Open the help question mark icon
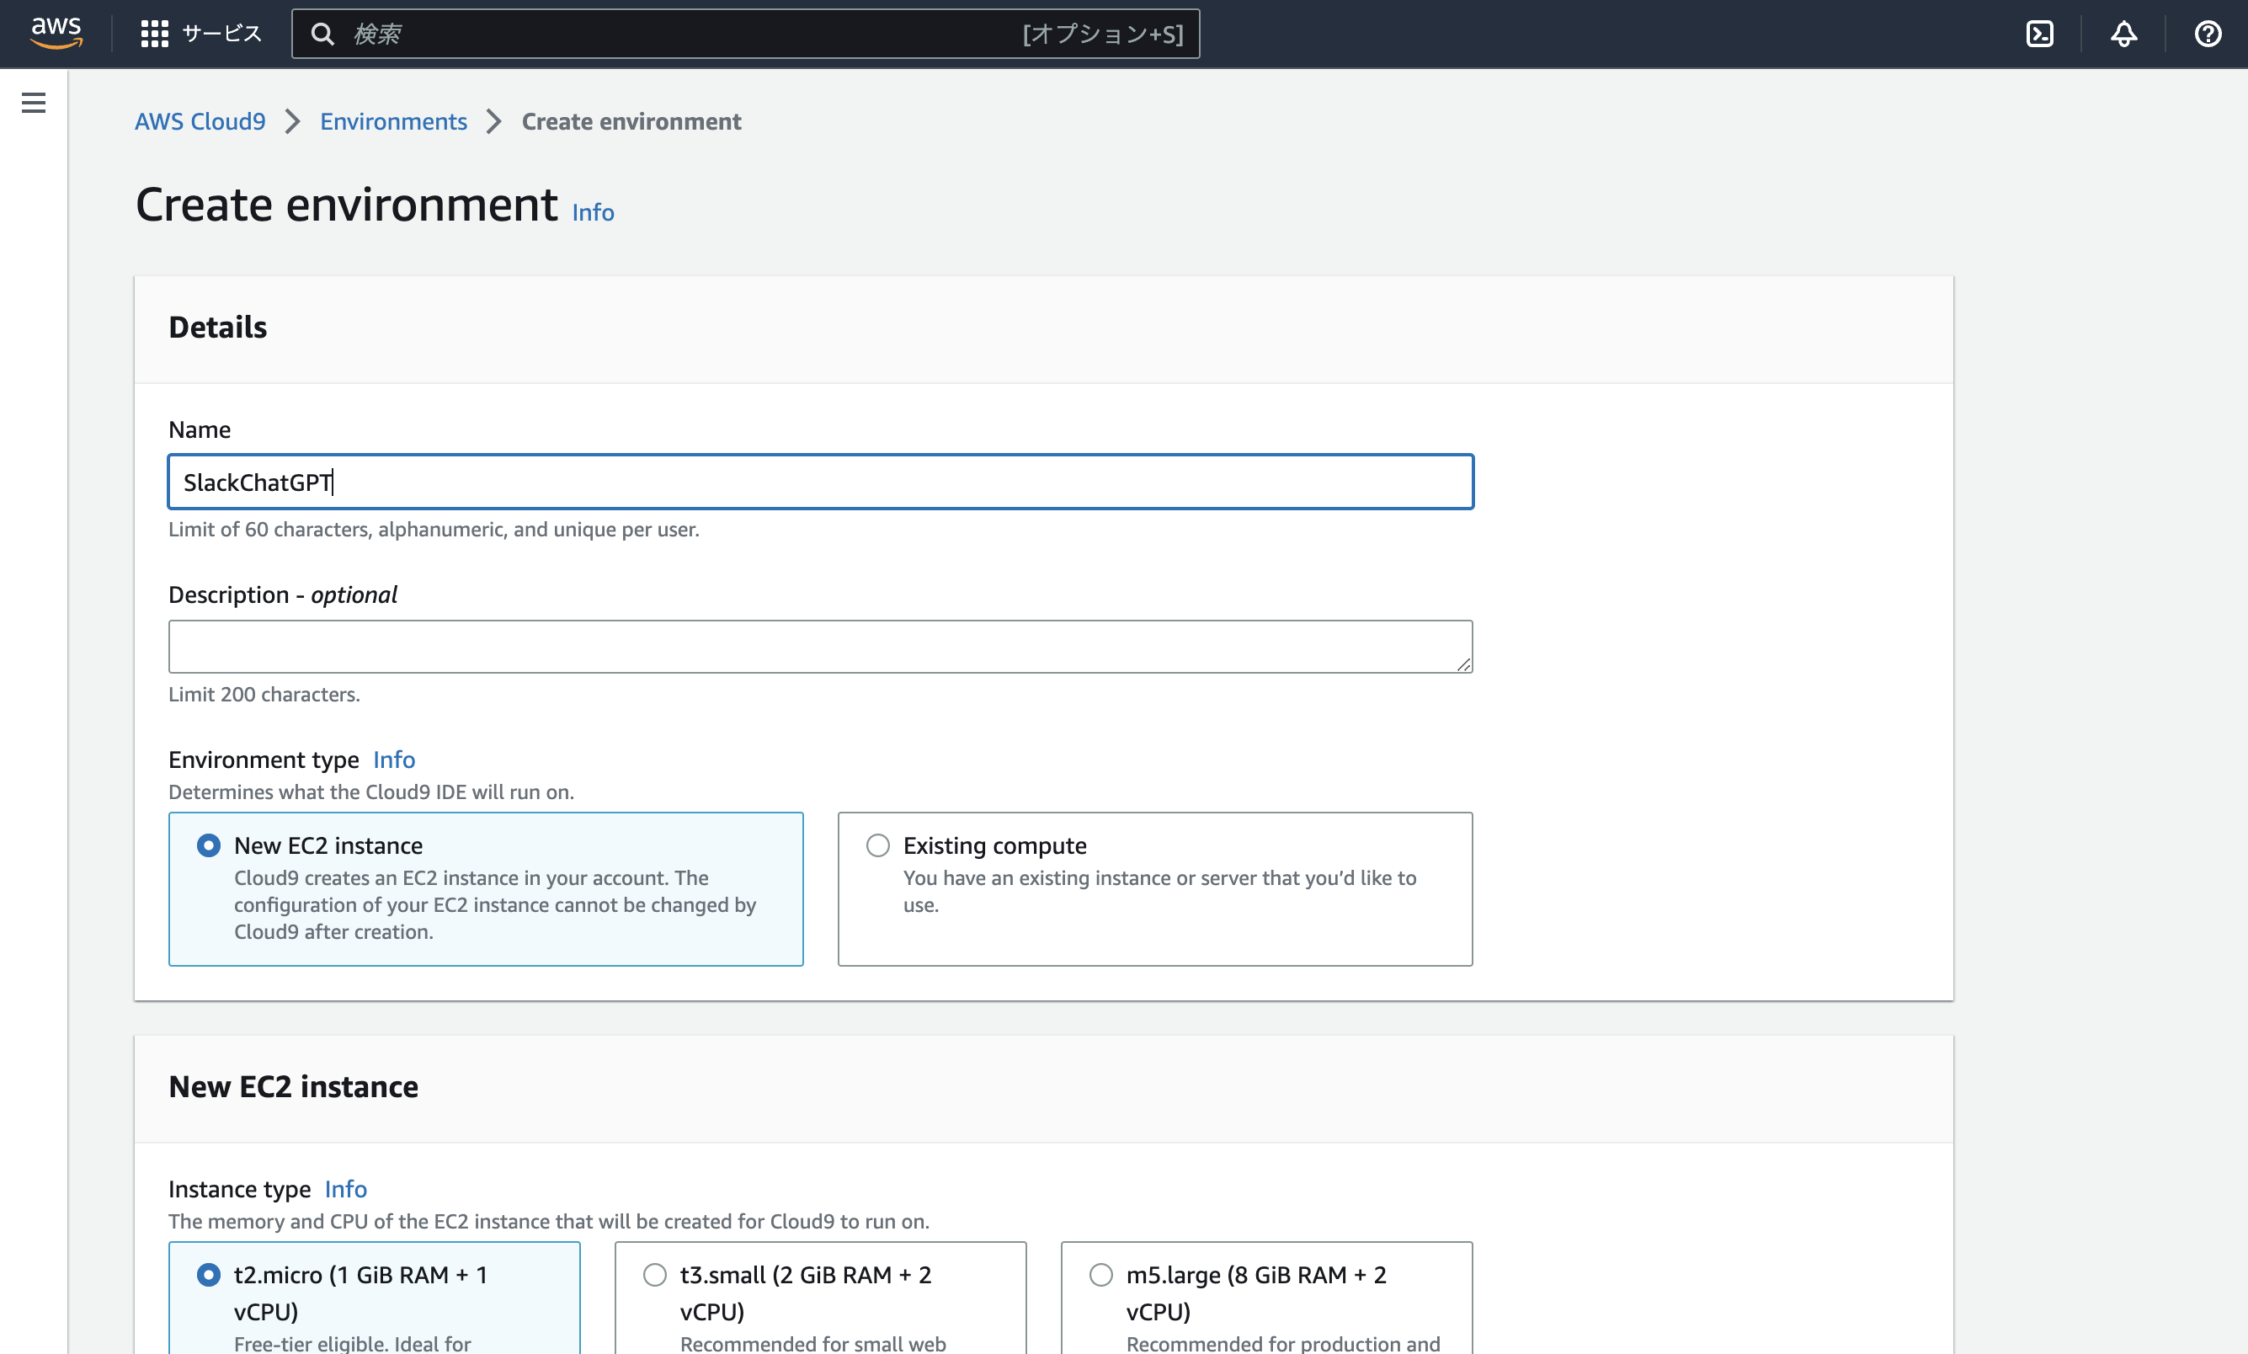This screenshot has height=1354, width=2248. coord(2207,34)
